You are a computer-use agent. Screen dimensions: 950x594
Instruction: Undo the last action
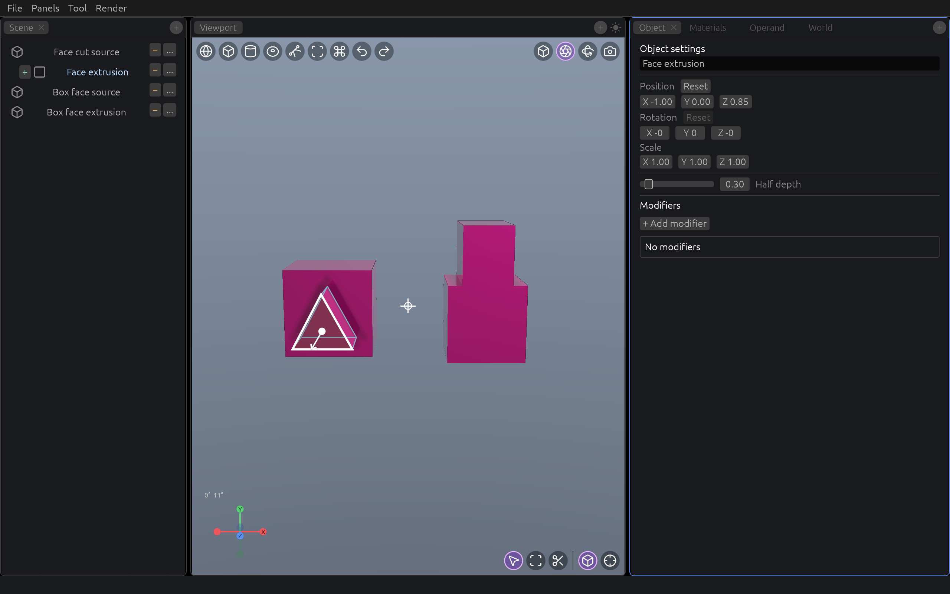click(x=361, y=51)
